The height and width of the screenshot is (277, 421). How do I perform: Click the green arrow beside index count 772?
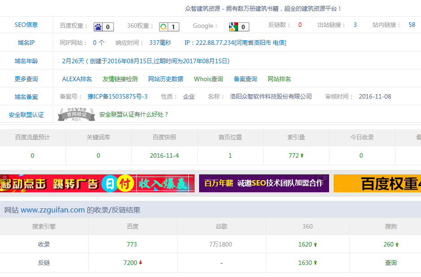(302, 156)
